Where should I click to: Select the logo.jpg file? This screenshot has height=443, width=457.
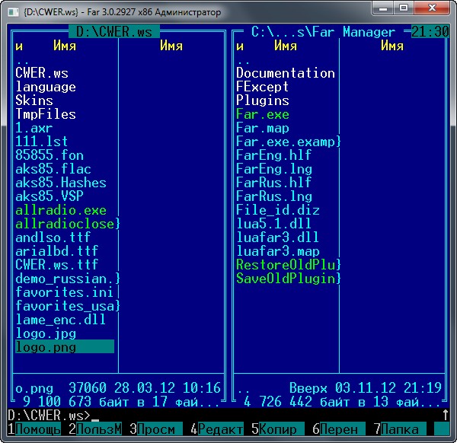coord(45,333)
